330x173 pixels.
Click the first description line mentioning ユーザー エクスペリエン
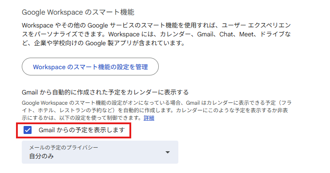156,25
